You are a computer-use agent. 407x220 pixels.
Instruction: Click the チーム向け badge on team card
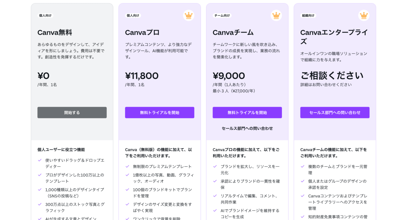tap(222, 15)
